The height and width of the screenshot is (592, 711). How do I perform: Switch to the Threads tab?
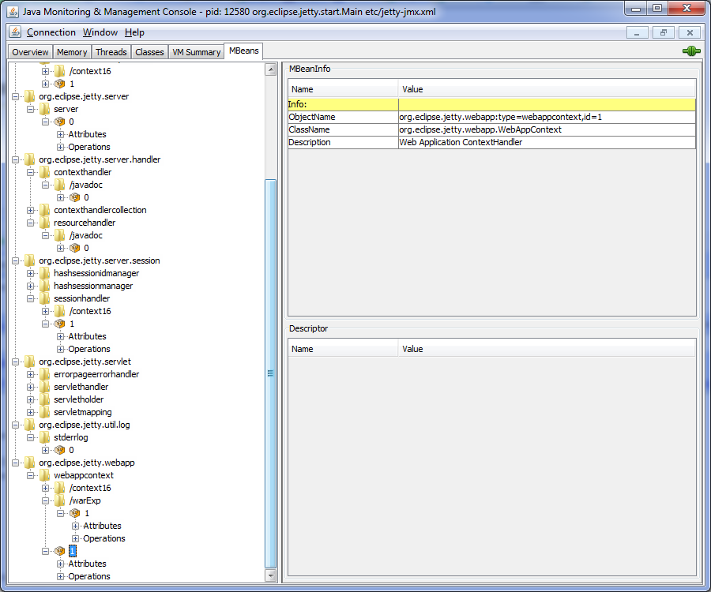[x=111, y=52]
